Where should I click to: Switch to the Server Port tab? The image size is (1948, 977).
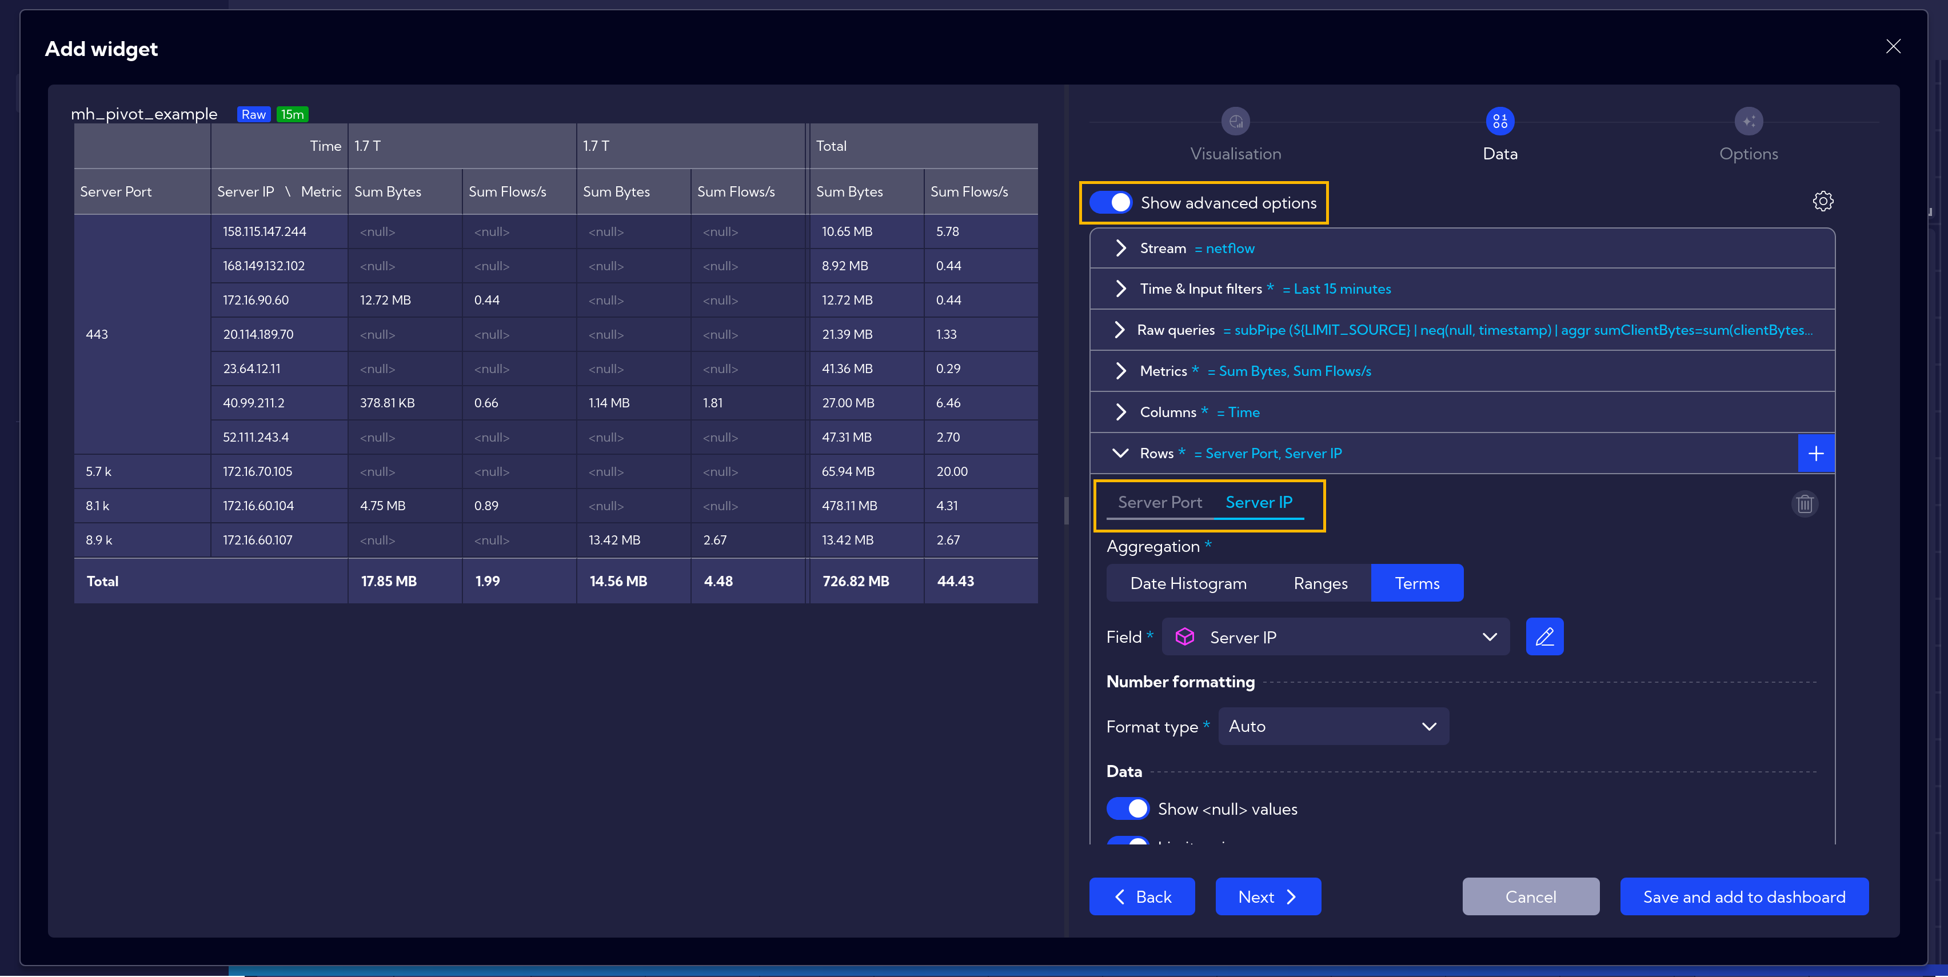tap(1159, 502)
